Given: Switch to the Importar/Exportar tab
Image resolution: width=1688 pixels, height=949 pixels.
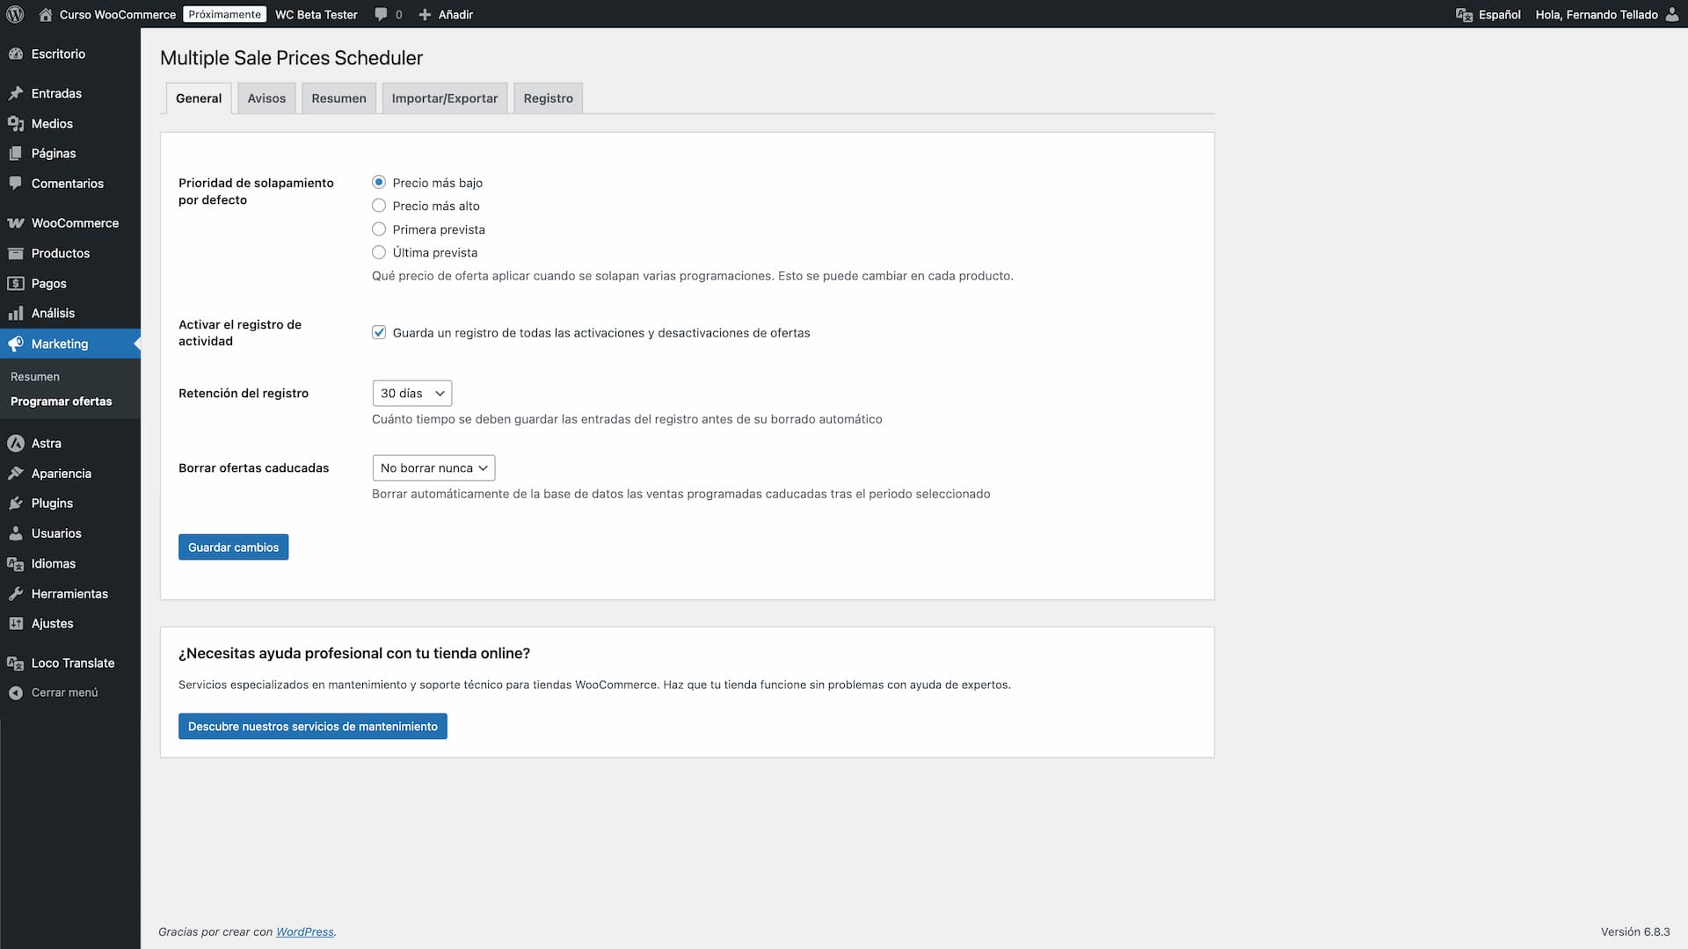Looking at the screenshot, I should [x=444, y=98].
